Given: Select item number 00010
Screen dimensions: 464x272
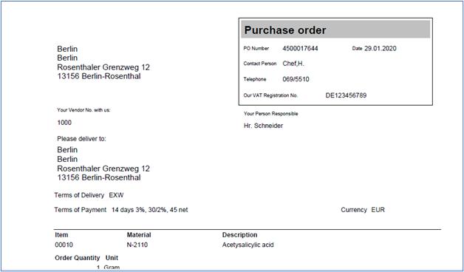Looking at the screenshot, I should click(x=64, y=245).
